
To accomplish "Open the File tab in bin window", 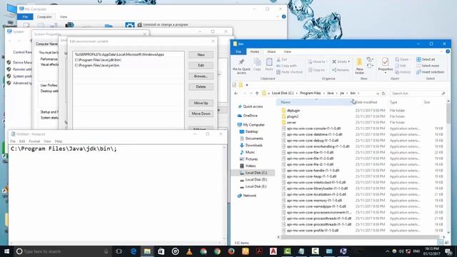I will 238,51.
